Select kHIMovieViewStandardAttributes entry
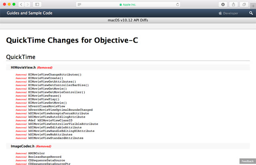The height and width of the screenshot is (165, 256). pos(56,138)
